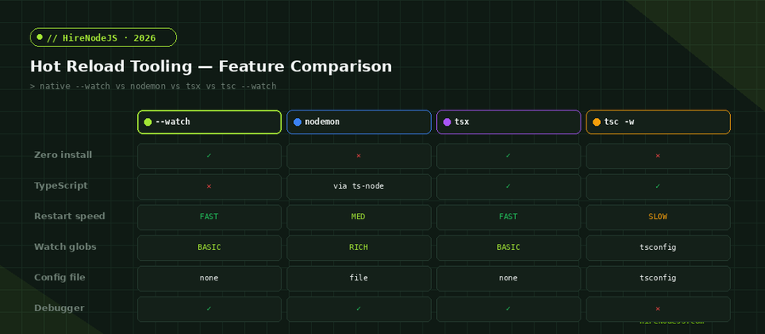The height and width of the screenshot is (334, 765).
Task: Click tsconfig in the Config file row
Action: coord(658,278)
